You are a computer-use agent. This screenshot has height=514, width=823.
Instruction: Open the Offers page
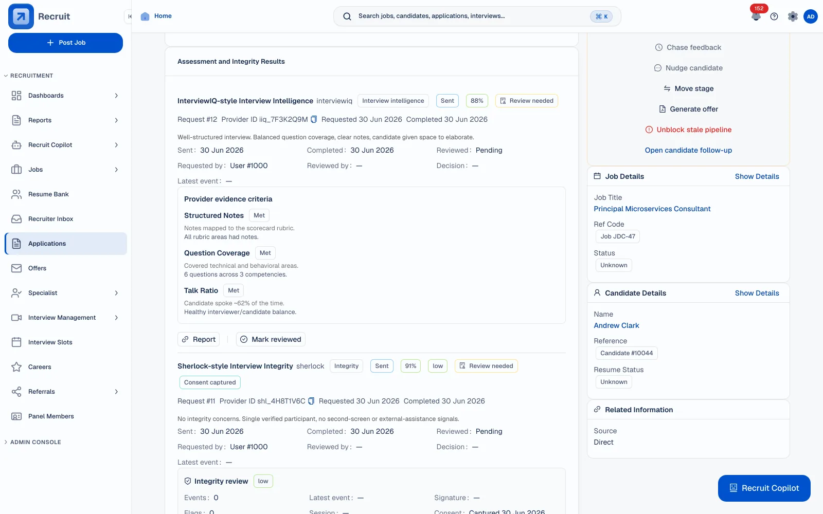pyautogui.click(x=66, y=268)
